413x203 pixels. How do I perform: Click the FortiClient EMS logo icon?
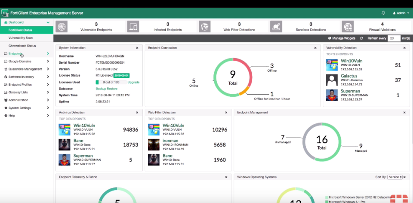[x=5, y=12]
